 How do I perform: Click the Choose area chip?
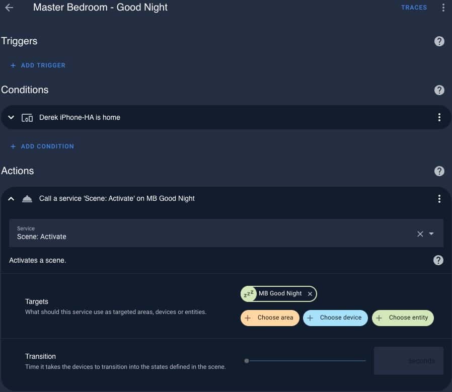(x=270, y=318)
